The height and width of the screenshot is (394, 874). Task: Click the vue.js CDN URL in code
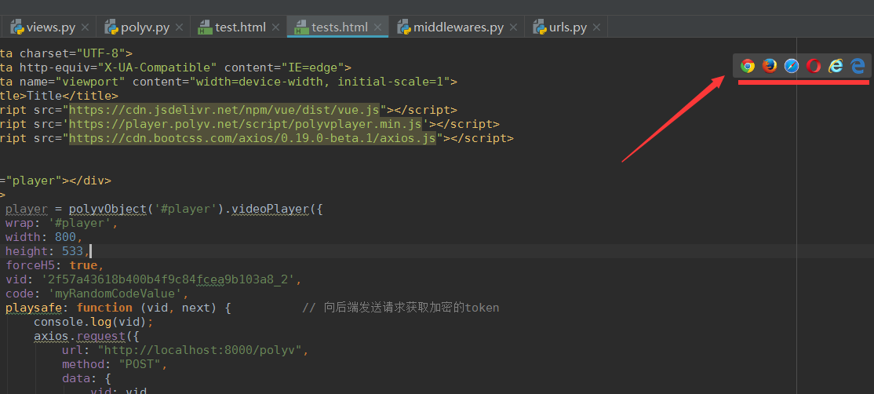(224, 110)
